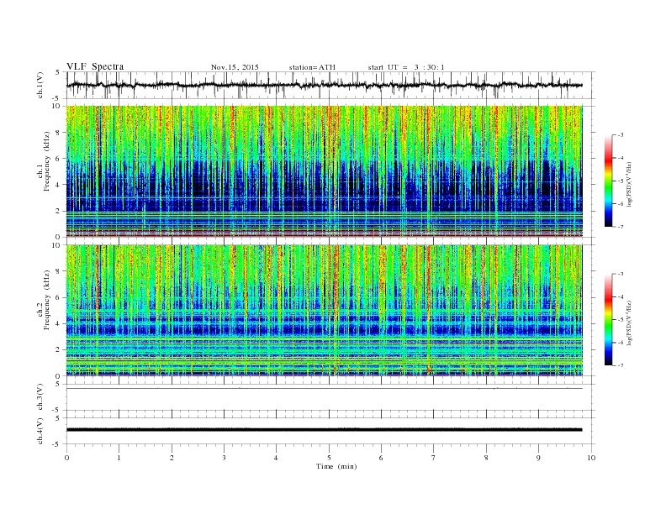Click time axis tick label "4"
Image resolution: width=666 pixels, height=514 pixels.
pos(276,458)
